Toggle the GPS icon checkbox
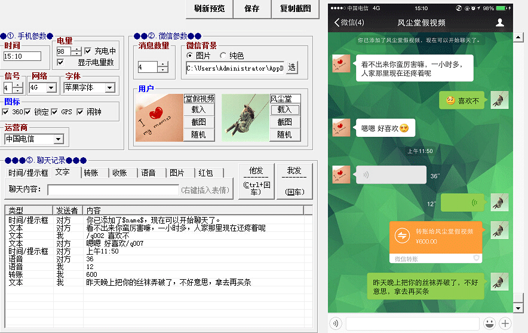The width and height of the screenshot is (528, 333). pyautogui.click(x=54, y=112)
